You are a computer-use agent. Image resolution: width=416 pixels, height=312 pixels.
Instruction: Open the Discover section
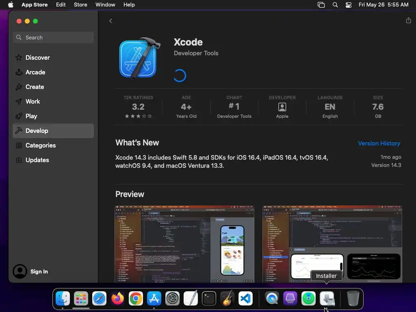click(x=53, y=58)
